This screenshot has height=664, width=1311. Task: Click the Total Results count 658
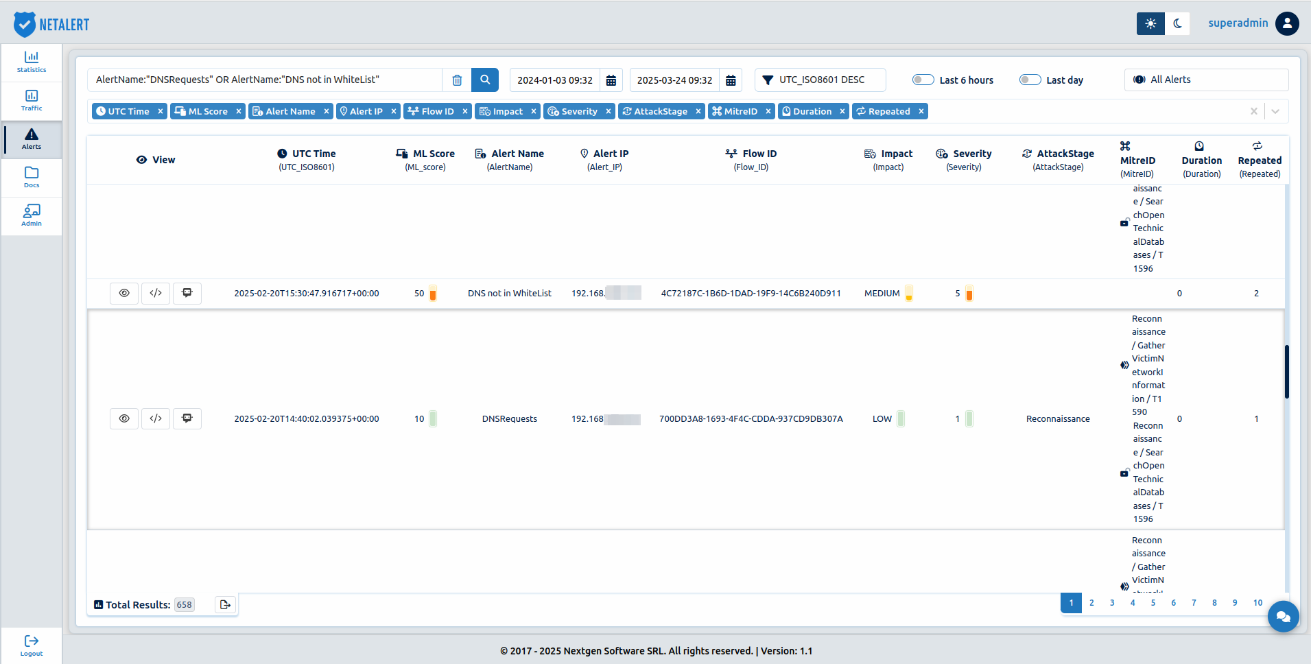point(184,604)
